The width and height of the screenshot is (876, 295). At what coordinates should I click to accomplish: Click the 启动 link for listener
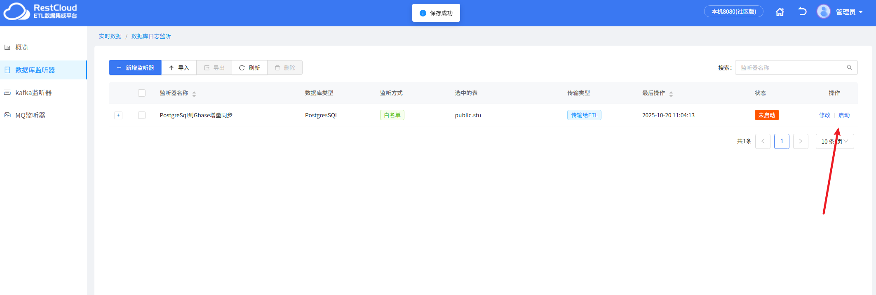[844, 115]
